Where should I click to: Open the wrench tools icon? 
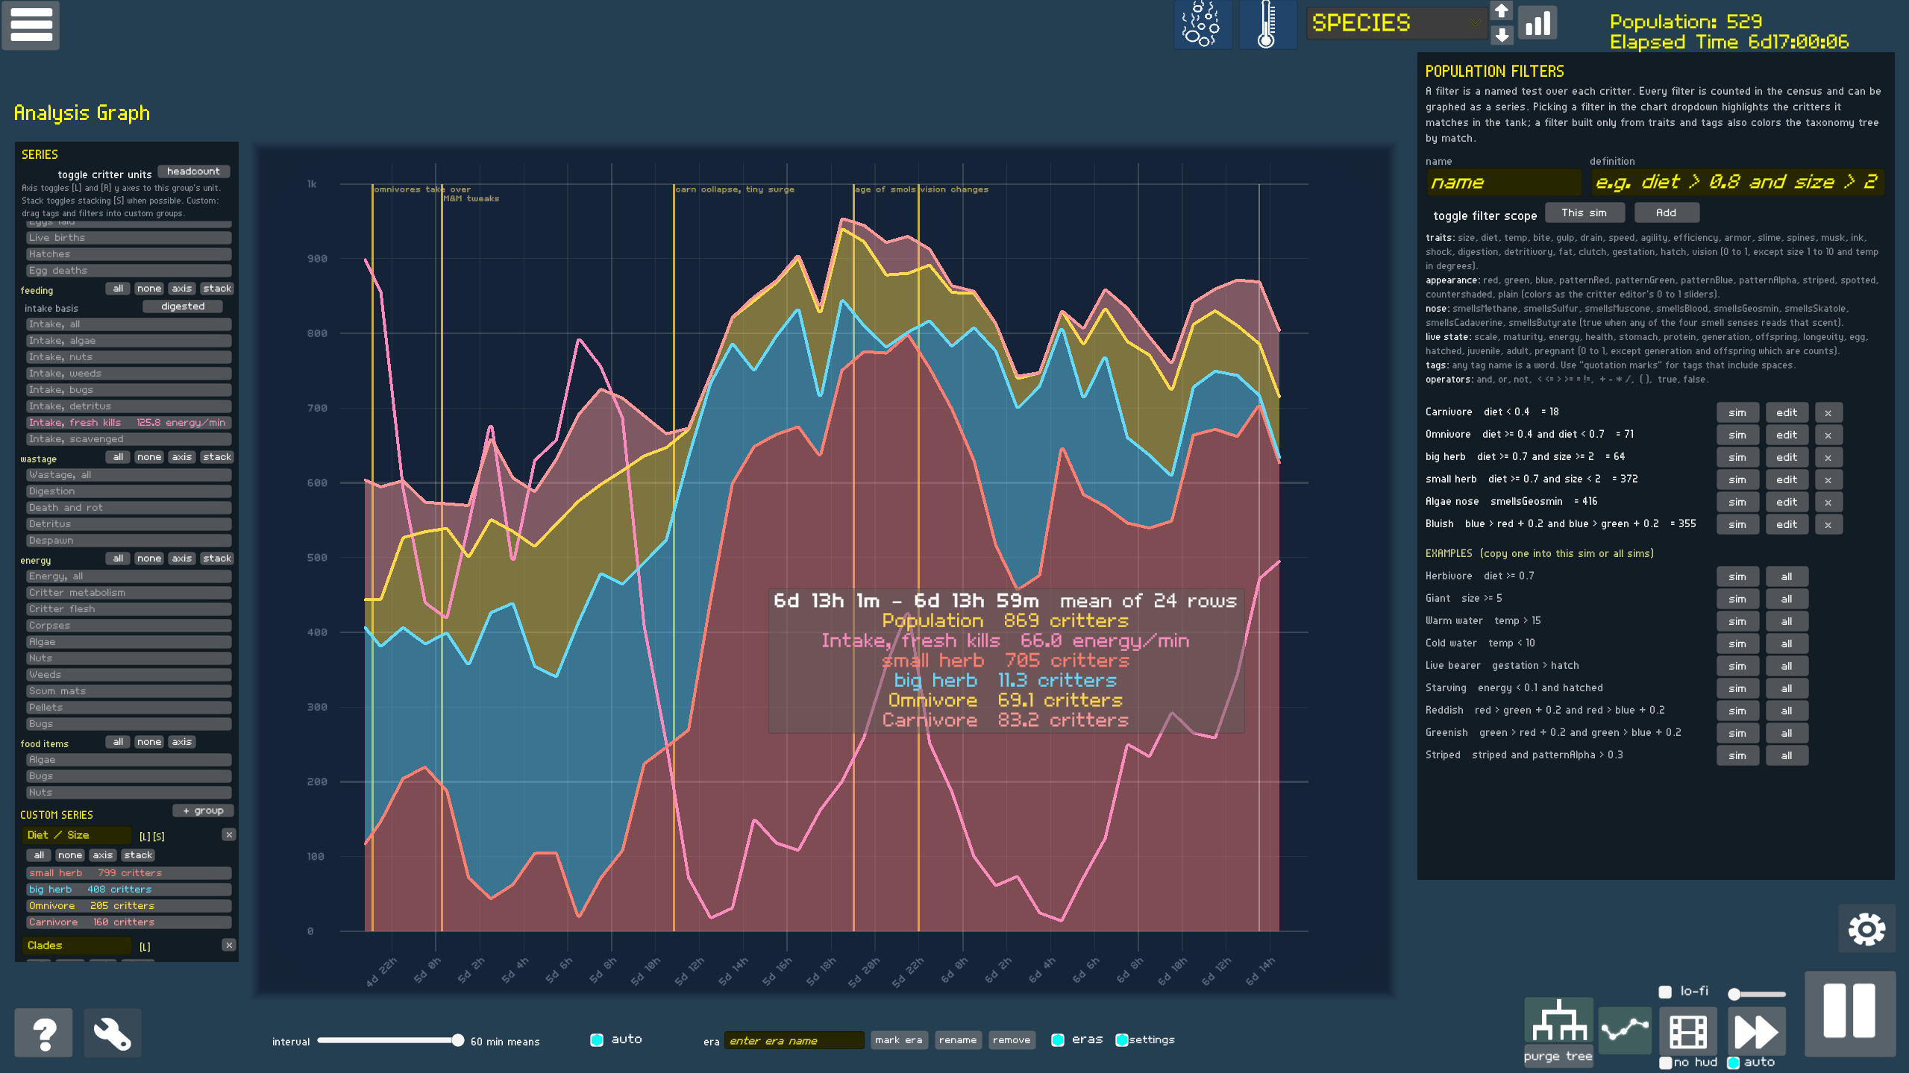113,1033
